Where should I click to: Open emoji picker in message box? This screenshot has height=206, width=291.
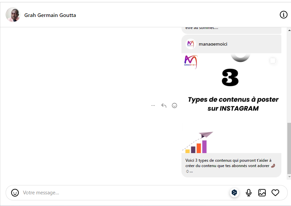tap(15, 193)
